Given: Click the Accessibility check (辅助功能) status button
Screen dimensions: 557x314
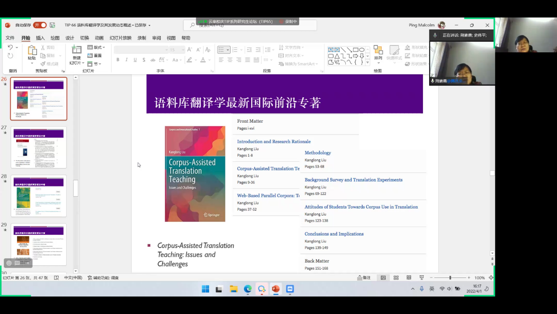Looking at the screenshot, I should [x=103, y=278].
